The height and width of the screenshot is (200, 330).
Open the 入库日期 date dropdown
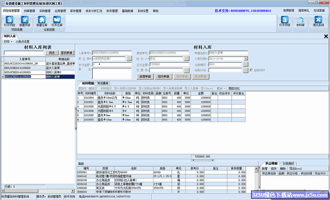(x=246, y=59)
